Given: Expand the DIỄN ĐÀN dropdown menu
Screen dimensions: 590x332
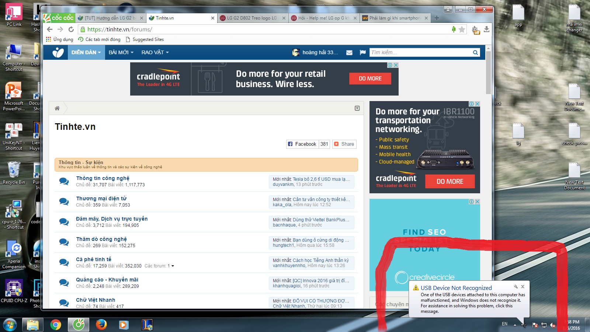Looking at the screenshot, I should (x=86, y=52).
